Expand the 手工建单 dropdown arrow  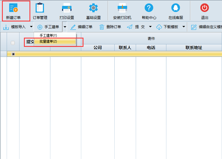tap(65, 27)
